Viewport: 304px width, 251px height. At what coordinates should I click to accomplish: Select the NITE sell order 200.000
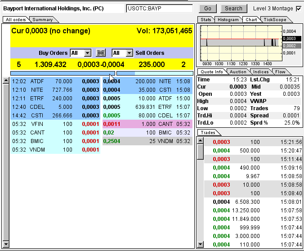pos(148,81)
